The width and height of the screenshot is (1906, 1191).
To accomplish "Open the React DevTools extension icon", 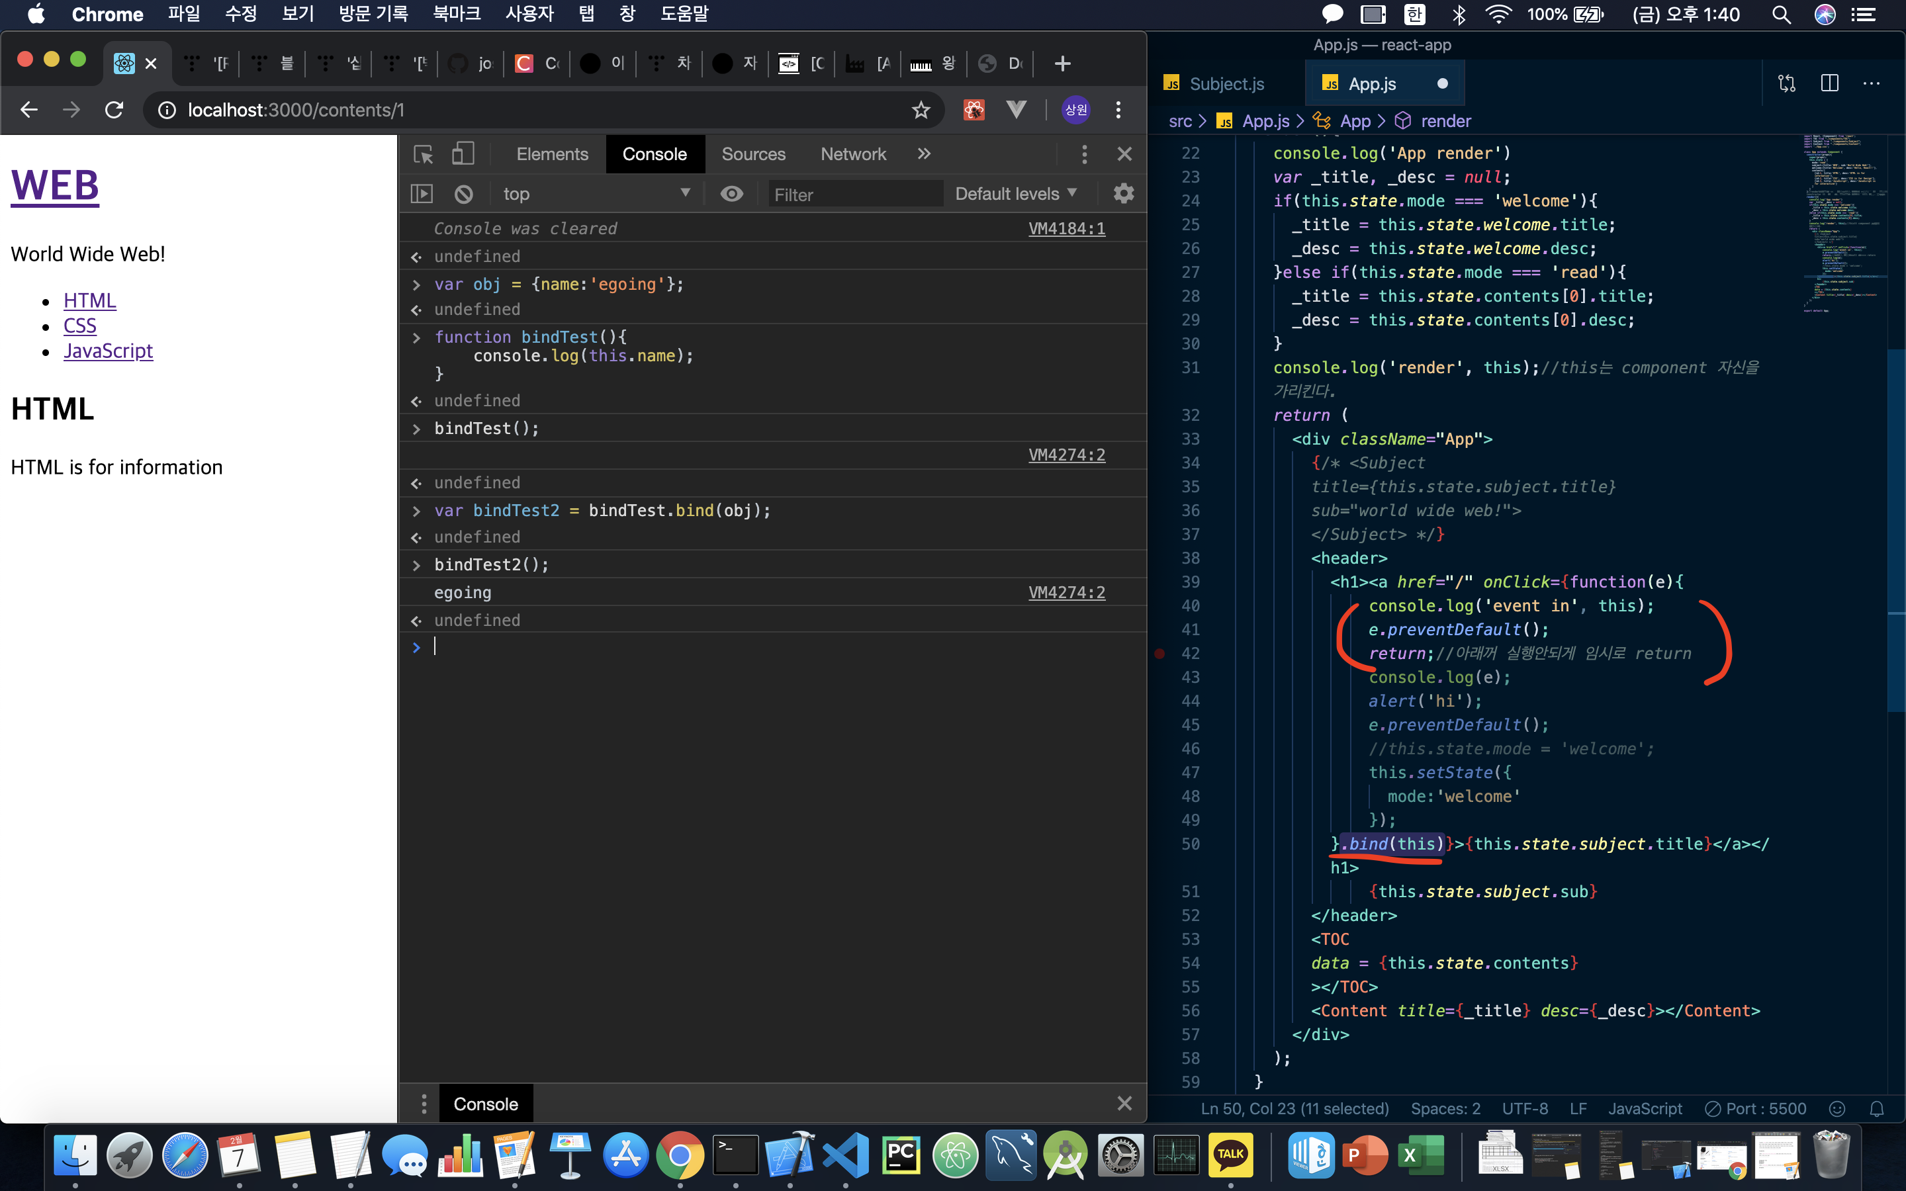I will [x=974, y=110].
